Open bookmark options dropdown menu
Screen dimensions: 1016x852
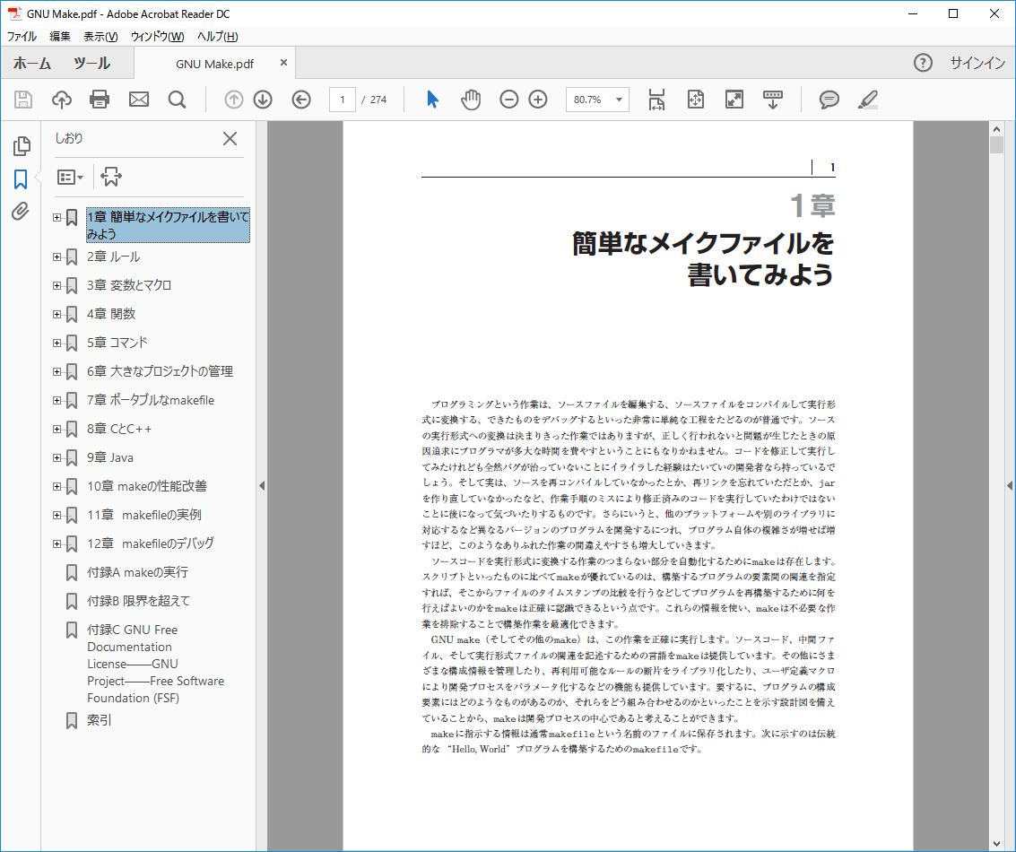[x=70, y=177]
